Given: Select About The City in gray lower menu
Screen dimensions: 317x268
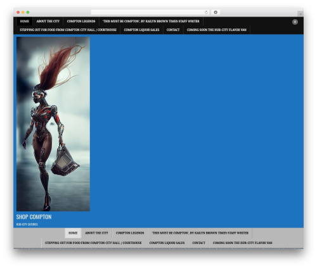Looking at the screenshot, I should [x=96, y=233].
